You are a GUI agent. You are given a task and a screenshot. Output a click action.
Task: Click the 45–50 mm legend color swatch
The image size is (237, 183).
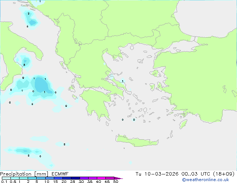tap(110, 178)
